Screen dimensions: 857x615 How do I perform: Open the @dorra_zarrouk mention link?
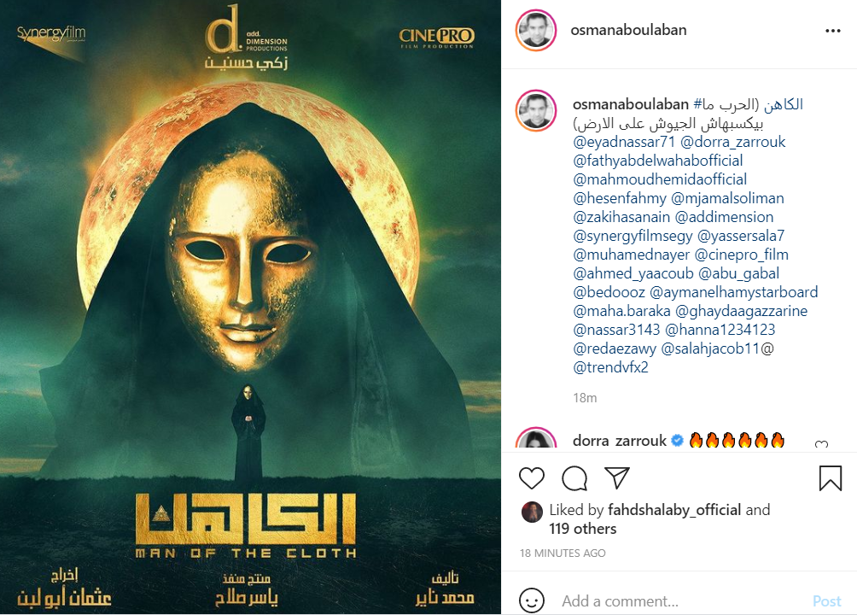732,143
